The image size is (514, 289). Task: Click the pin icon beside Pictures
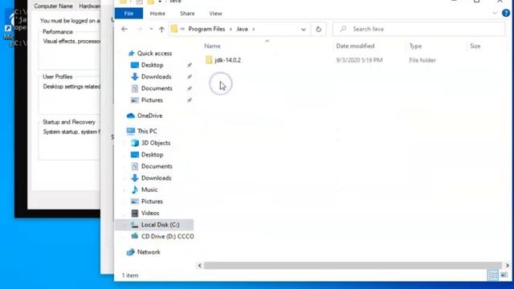pos(190,100)
